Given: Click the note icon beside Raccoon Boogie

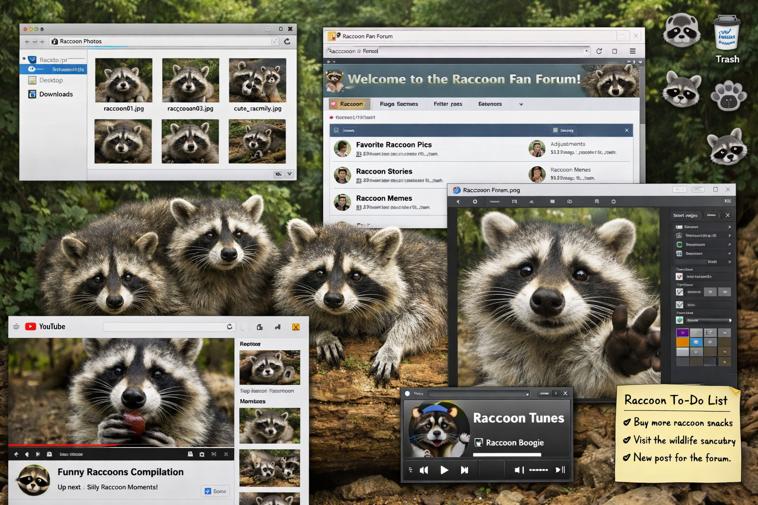Looking at the screenshot, I should pos(479,442).
